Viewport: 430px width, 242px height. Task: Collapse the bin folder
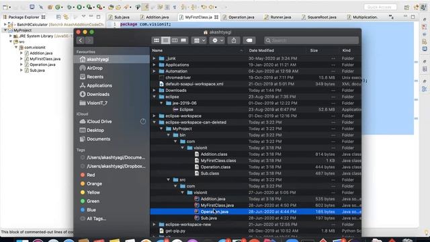(x=169, y=135)
